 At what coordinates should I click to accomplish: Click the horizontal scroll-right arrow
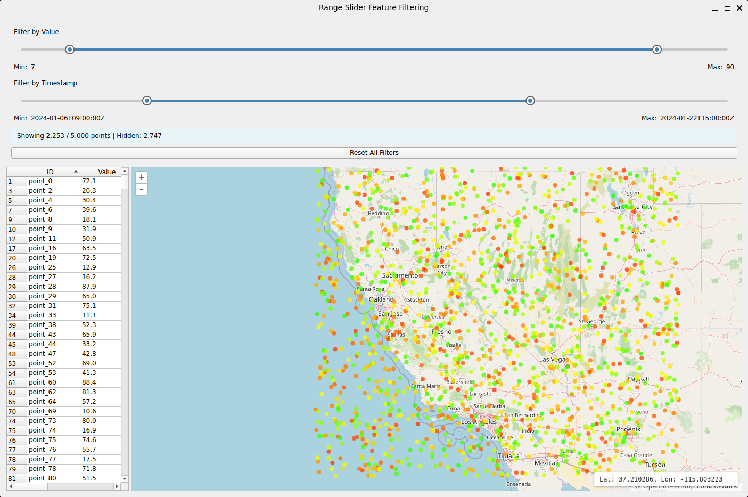point(117,486)
